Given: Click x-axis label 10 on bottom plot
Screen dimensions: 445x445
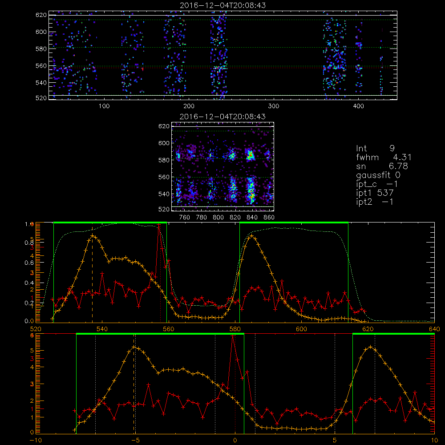Looking at the screenshot, I should [434, 440].
